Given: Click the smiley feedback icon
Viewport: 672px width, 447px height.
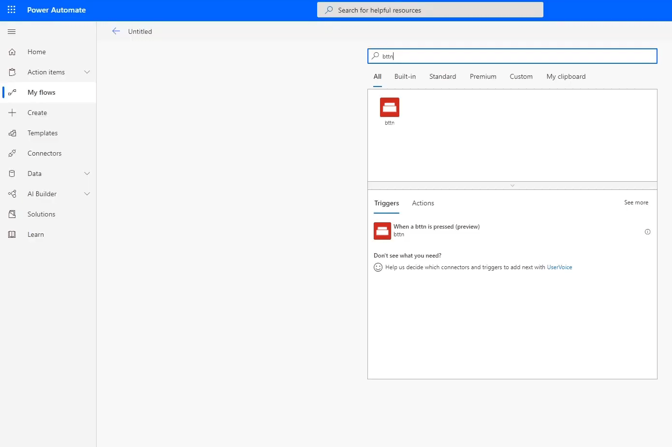Looking at the screenshot, I should [378, 267].
